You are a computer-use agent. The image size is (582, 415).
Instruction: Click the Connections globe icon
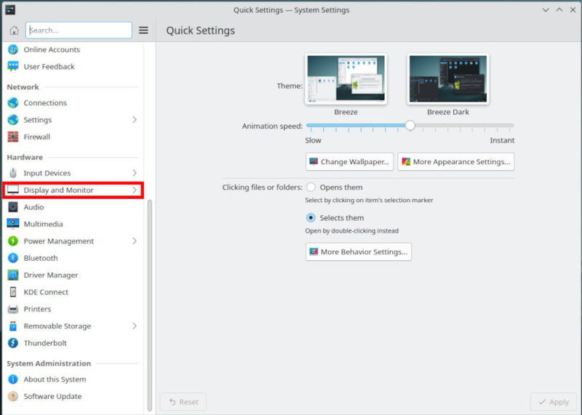coord(13,102)
